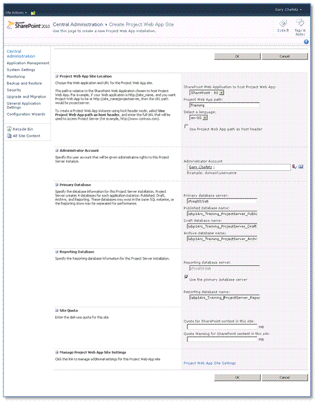Click the top OK button
The height and width of the screenshot is (403, 317).
(237, 56)
